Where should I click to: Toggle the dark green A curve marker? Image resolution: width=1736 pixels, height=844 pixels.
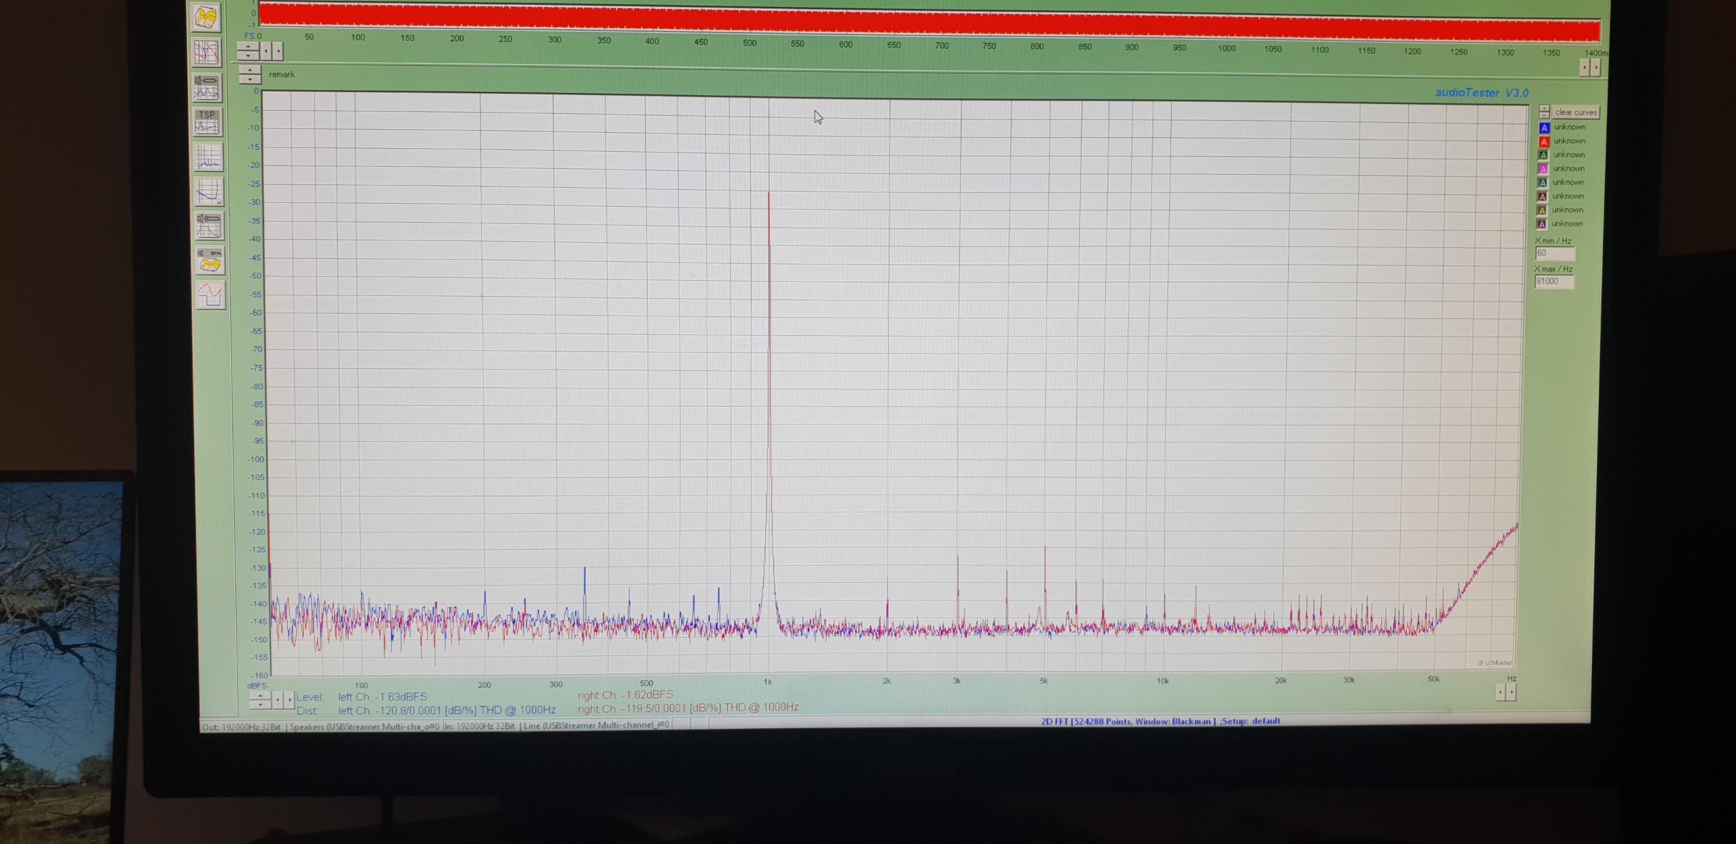(1543, 155)
